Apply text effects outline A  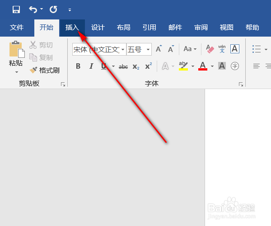[165, 66]
